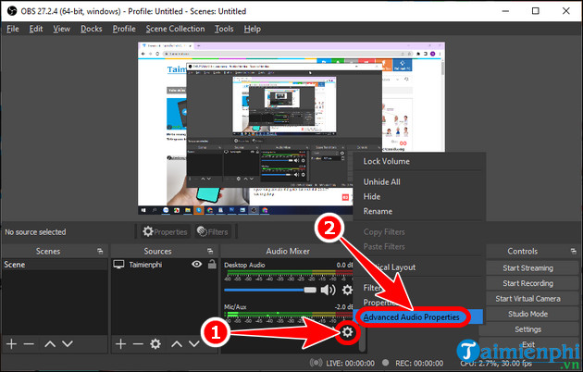Move scene up arrow icon
The width and height of the screenshot is (583, 372).
50,343
